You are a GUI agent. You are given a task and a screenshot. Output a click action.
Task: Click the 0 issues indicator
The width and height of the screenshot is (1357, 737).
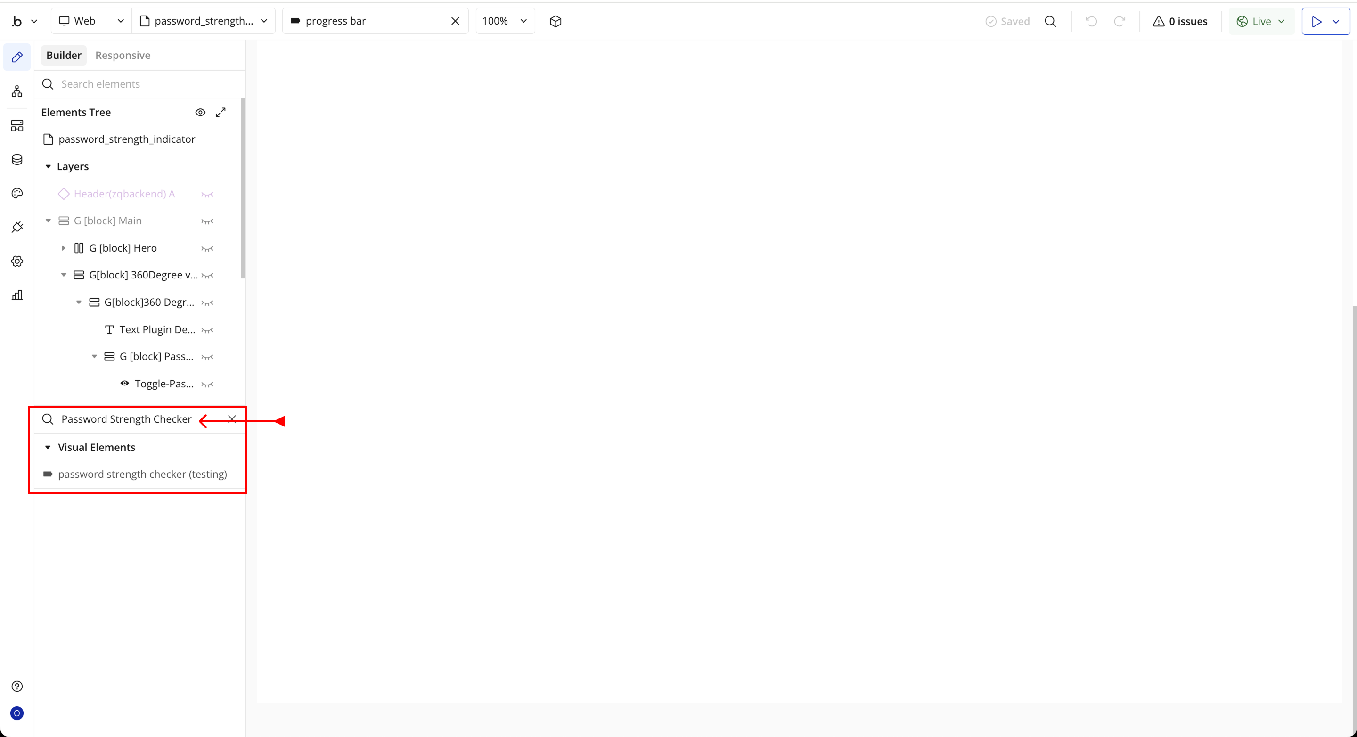[x=1180, y=21]
